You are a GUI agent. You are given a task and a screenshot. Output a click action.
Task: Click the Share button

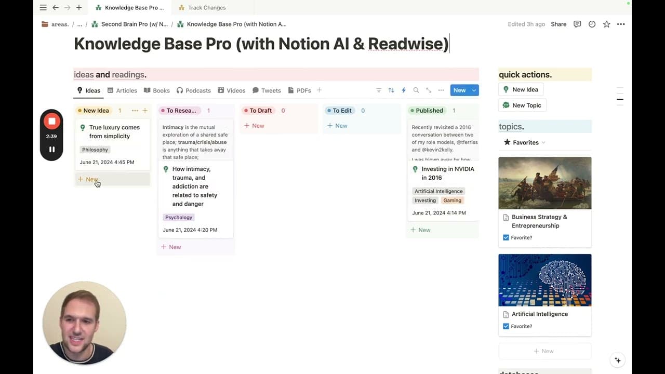558,24
